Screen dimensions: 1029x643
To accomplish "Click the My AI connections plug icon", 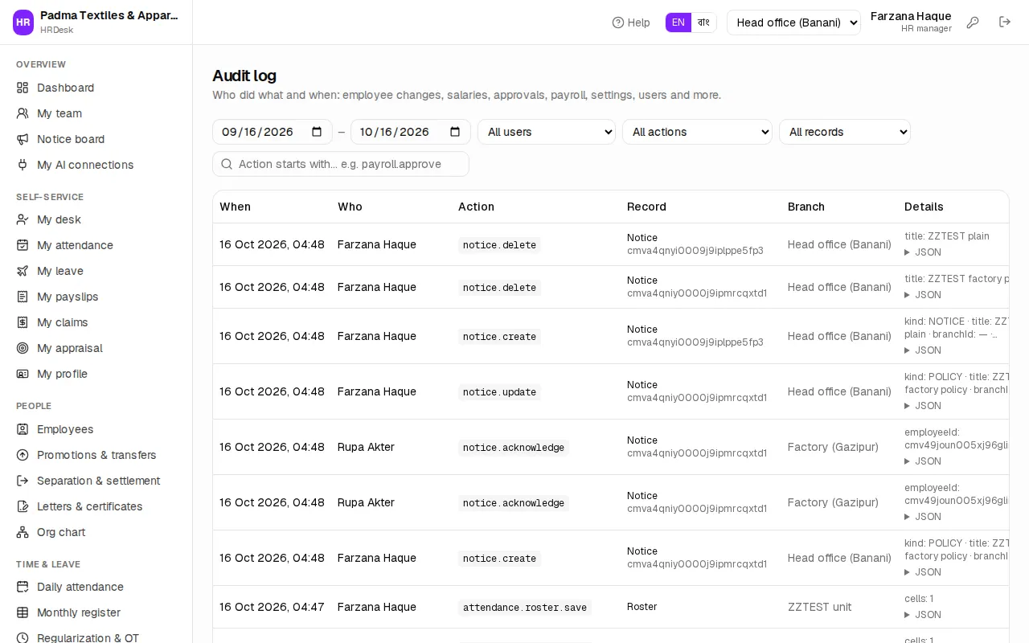I will pos(23,165).
